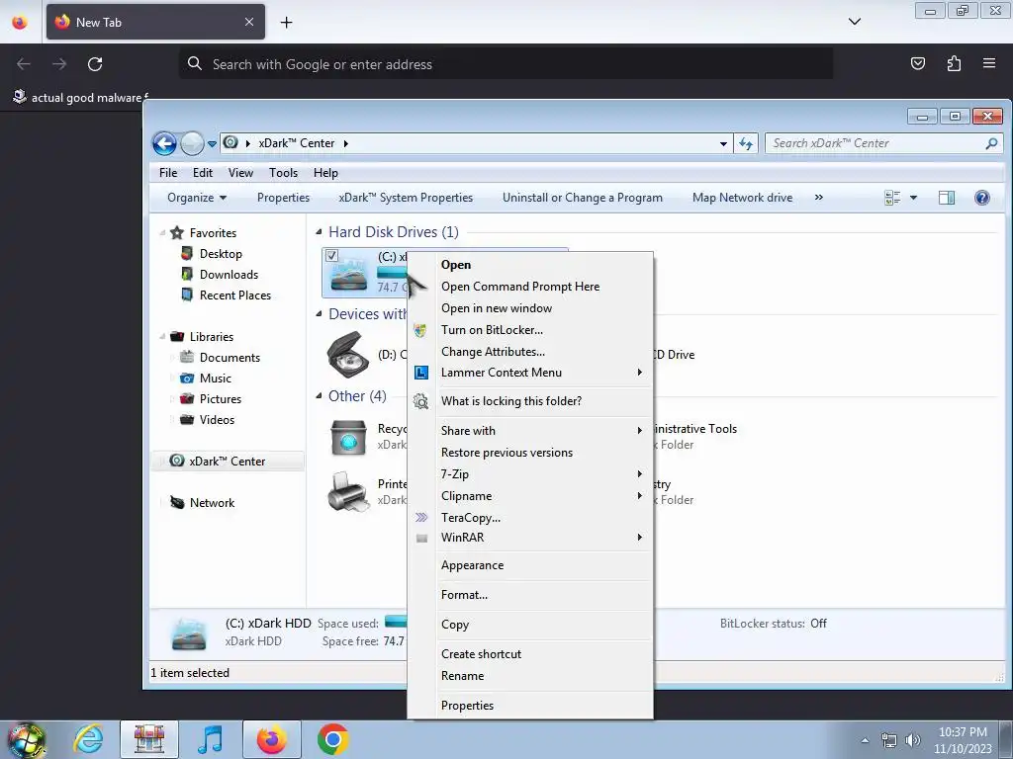The image size is (1013, 759).
Task: Click the Explorer Back arrow button
Action: (x=165, y=143)
